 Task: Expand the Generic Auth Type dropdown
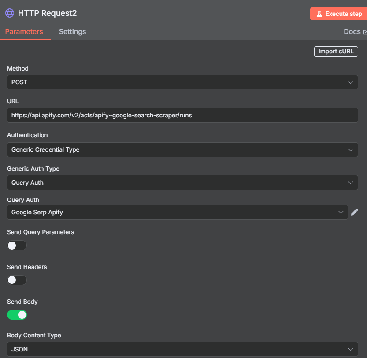click(x=182, y=183)
